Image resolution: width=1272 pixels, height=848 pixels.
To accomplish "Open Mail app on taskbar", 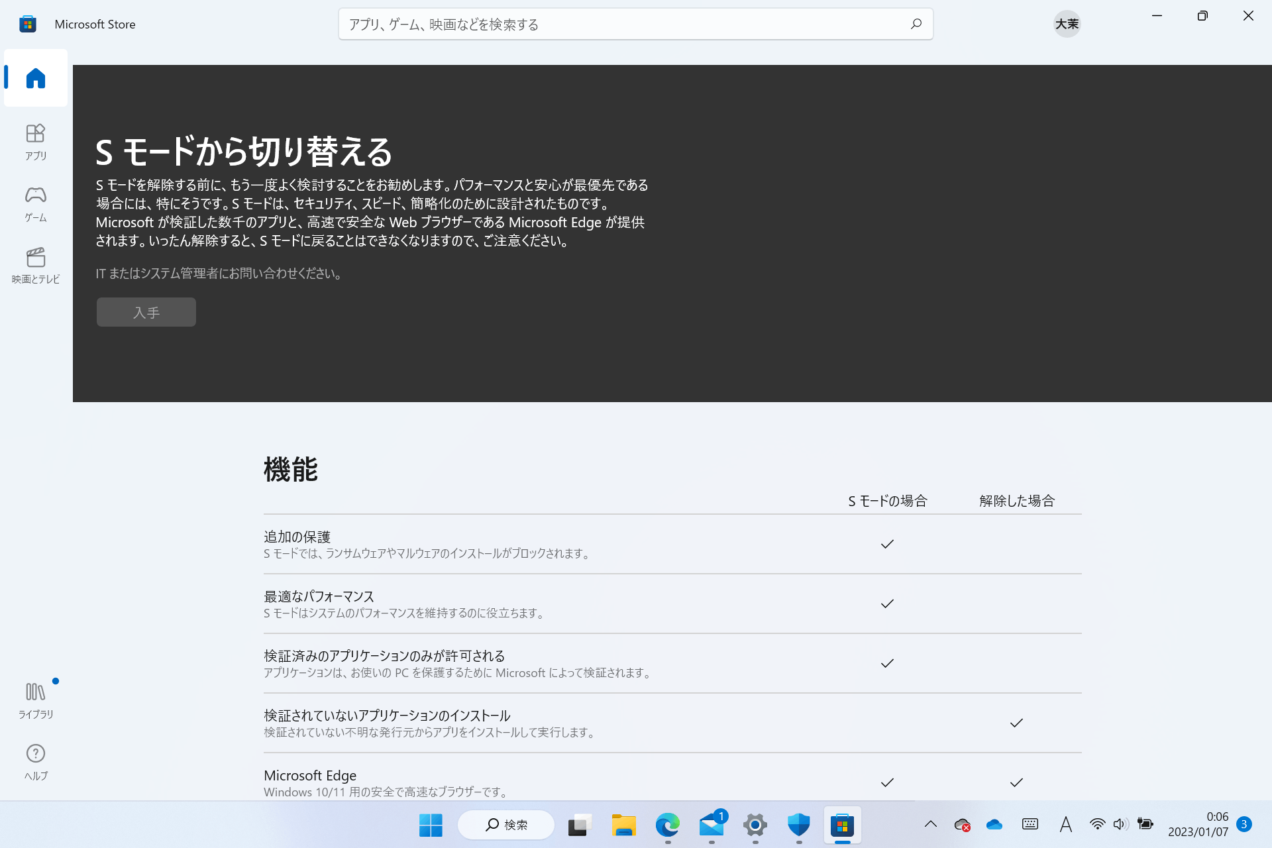I will (x=712, y=825).
